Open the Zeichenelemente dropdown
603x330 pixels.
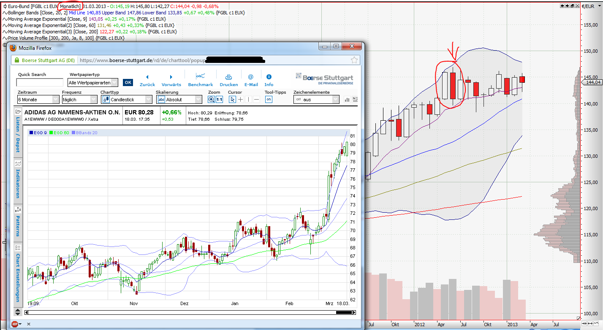[x=316, y=100]
